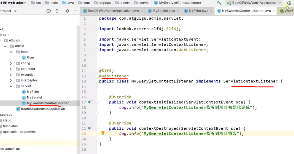Image resolution: width=294 pixels, height=154 pixels.
Task: Click the collapse all icon in Project panel
Action: tap(57, 11)
